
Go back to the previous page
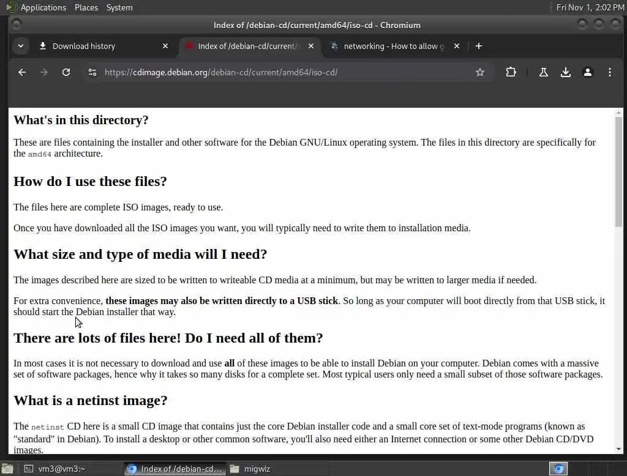[x=22, y=72]
